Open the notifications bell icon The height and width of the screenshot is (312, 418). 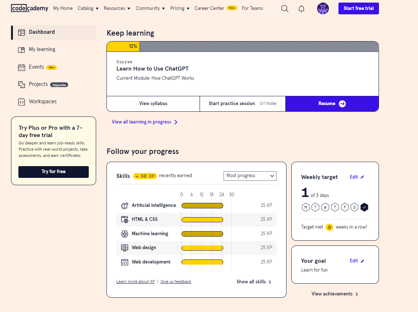coord(301,8)
